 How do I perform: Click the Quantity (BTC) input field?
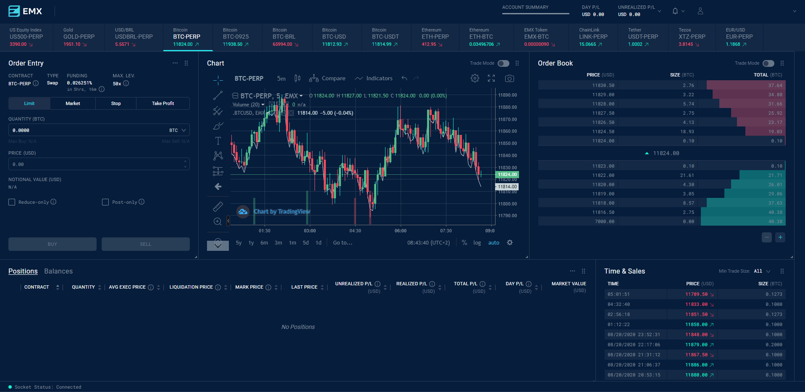coord(99,130)
